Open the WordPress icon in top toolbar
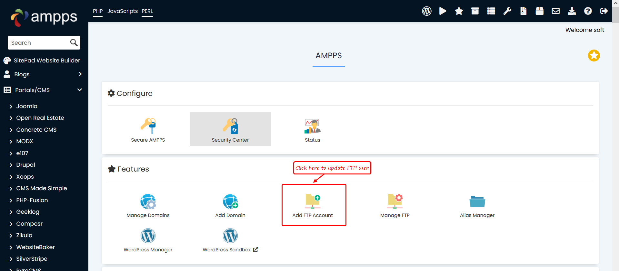The height and width of the screenshot is (271, 619). point(427,11)
